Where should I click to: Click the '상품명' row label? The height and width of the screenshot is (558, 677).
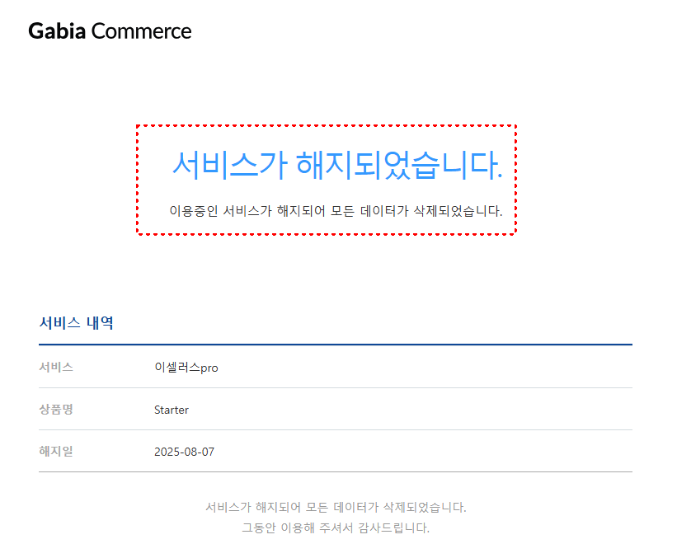(56, 410)
